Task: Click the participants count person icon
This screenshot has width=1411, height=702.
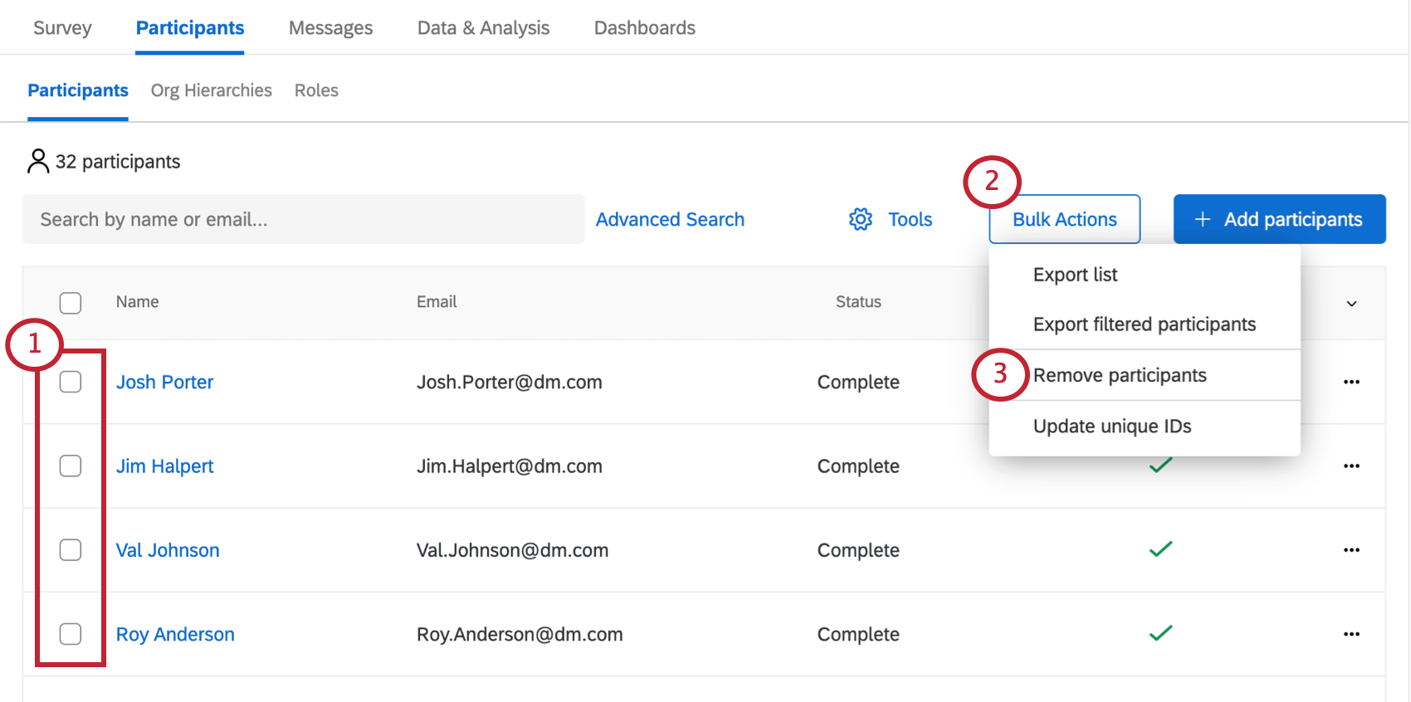Action: (38, 161)
